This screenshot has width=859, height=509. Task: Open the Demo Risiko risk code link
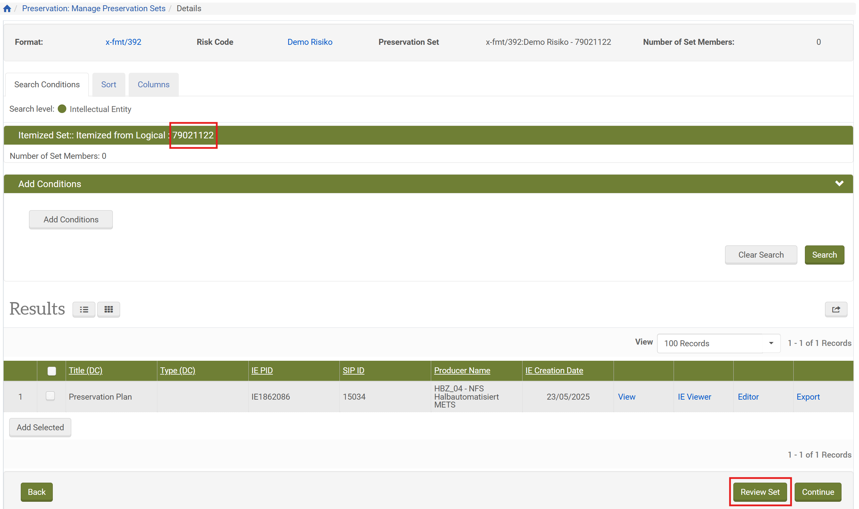(x=310, y=42)
